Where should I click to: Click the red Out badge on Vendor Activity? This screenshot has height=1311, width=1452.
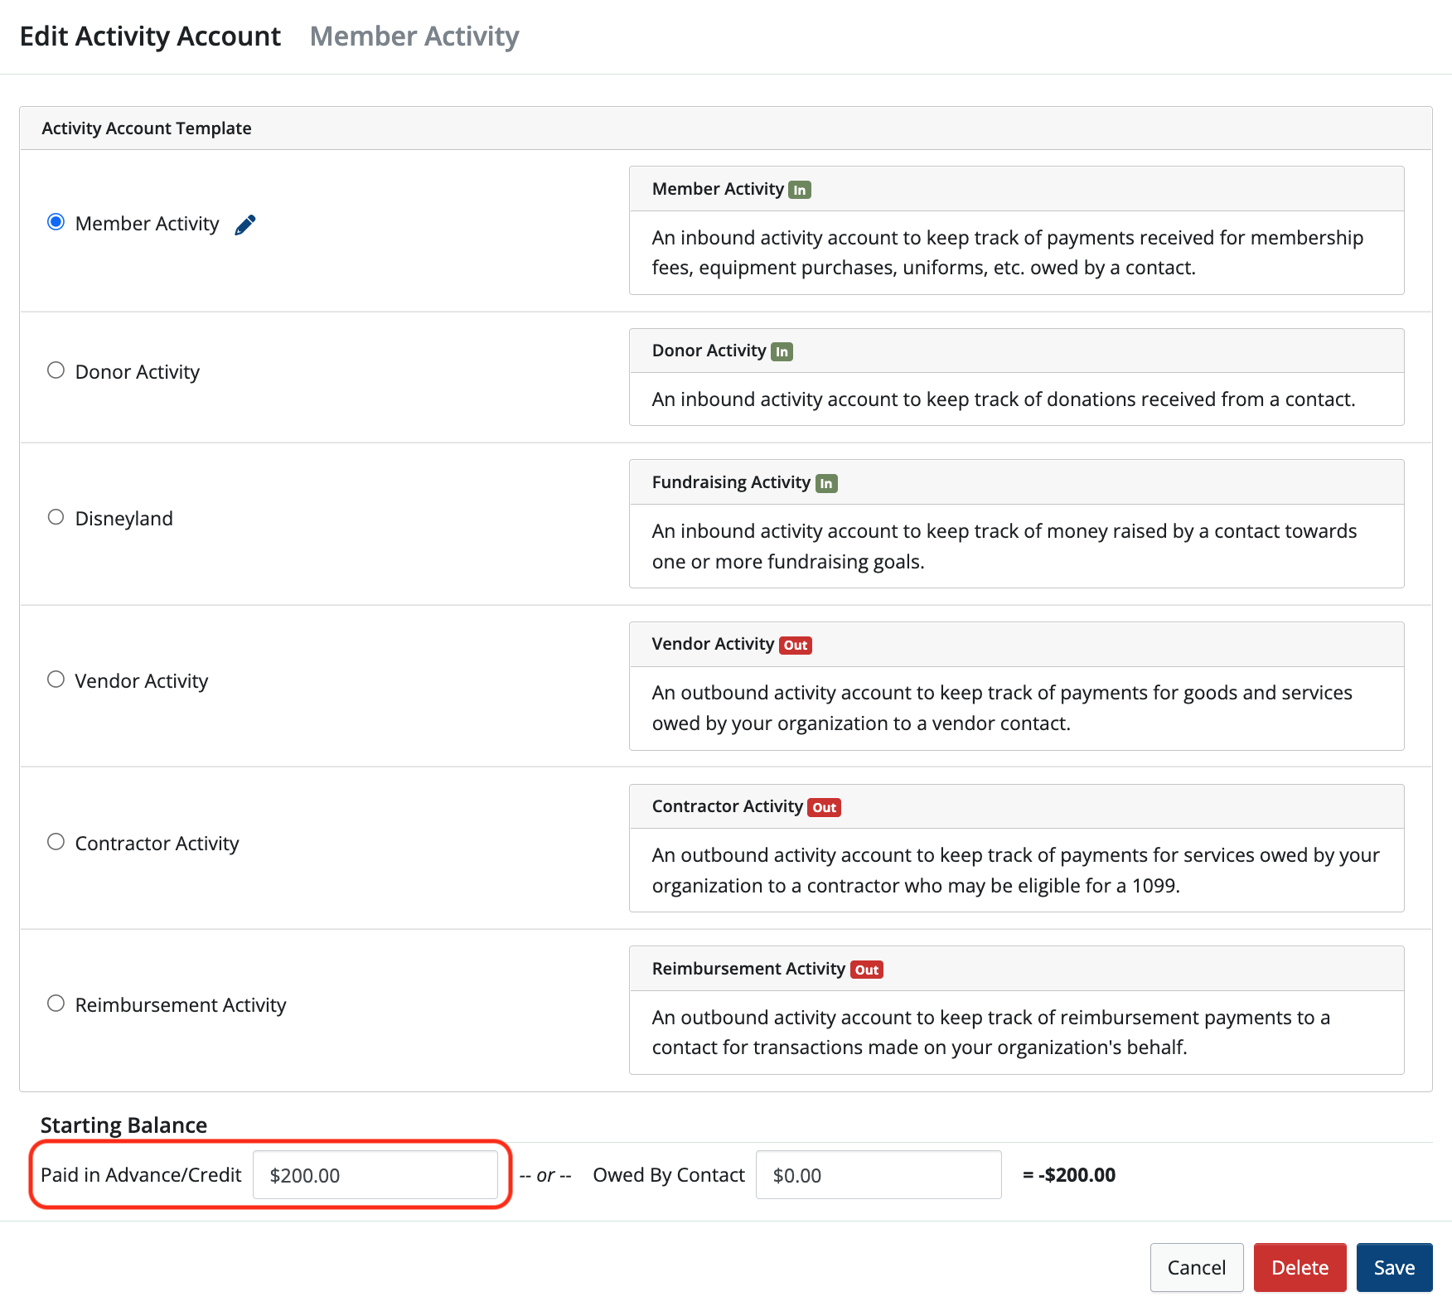point(795,644)
